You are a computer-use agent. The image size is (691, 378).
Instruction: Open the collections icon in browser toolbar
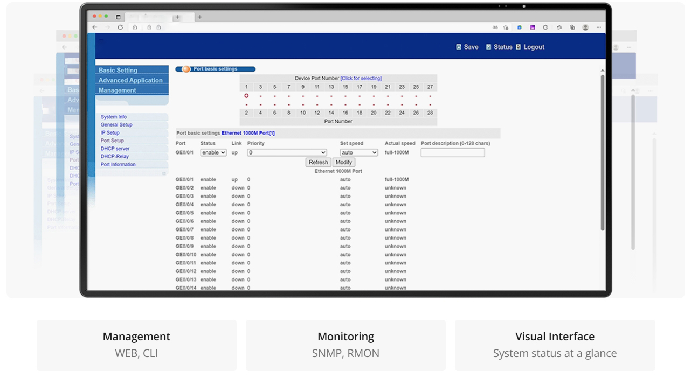(x=572, y=27)
